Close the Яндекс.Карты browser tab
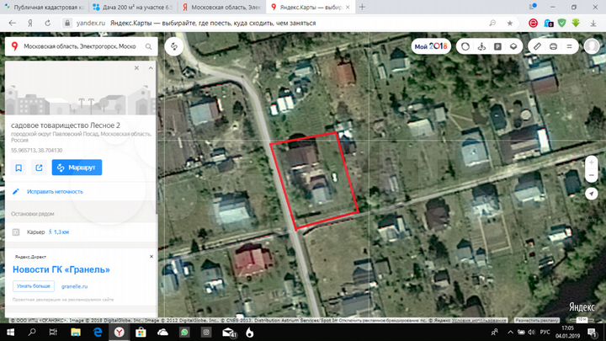 pyautogui.click(x=348, y=7)
